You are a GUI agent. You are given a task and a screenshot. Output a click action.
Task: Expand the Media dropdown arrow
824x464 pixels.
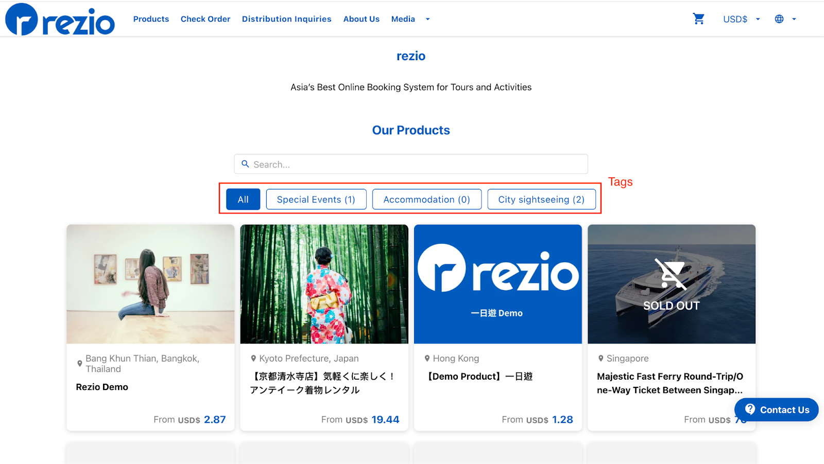(x=427, y=20)
